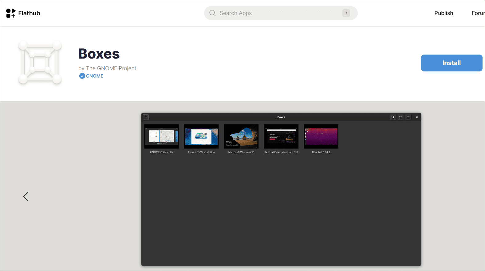Focus the Search Apps input field
The image size is (485, 271).
281,13
